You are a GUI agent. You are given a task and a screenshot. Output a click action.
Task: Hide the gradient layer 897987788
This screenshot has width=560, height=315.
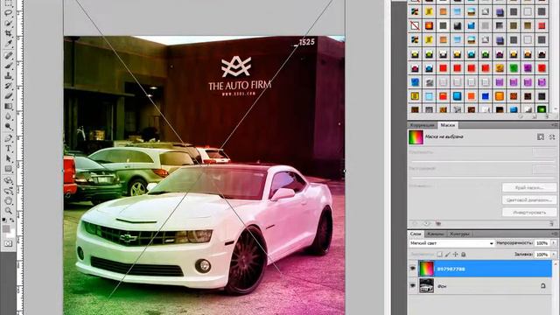tap(413, 269)
